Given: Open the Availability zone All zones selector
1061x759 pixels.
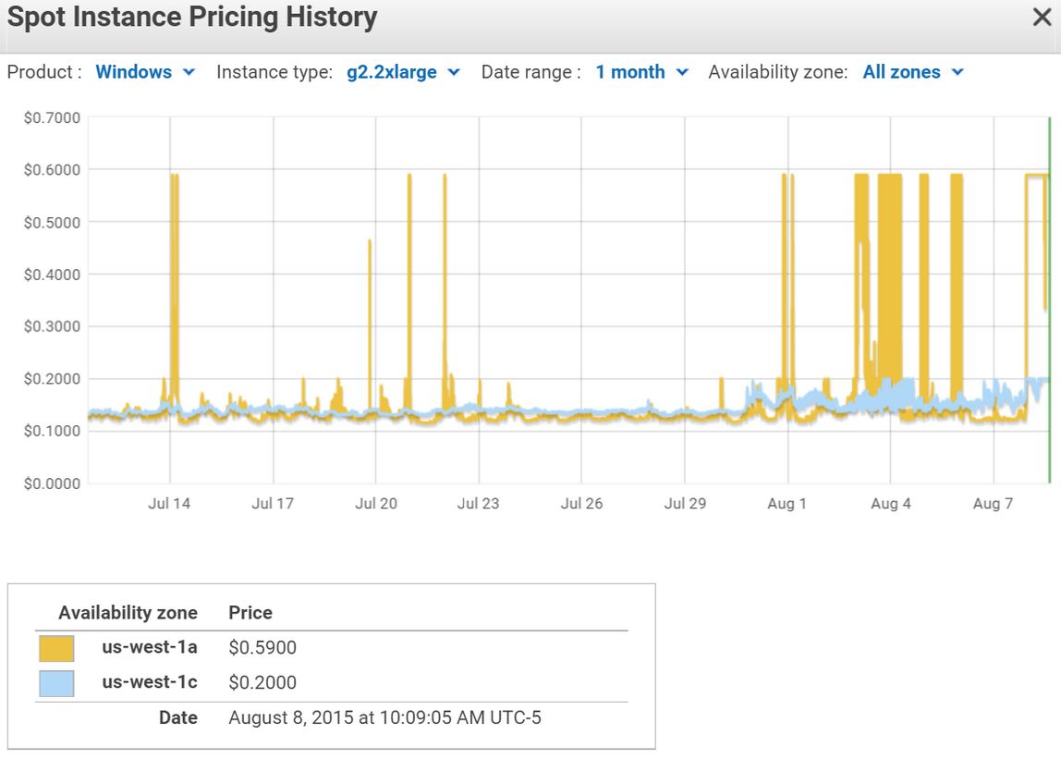Looking at the screenshot, I should [x=913, y=72].
